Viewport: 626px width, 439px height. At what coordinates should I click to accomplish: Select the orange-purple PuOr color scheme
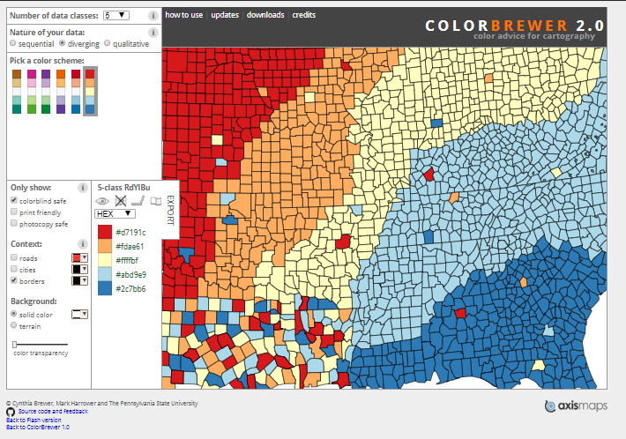(61, 92)
